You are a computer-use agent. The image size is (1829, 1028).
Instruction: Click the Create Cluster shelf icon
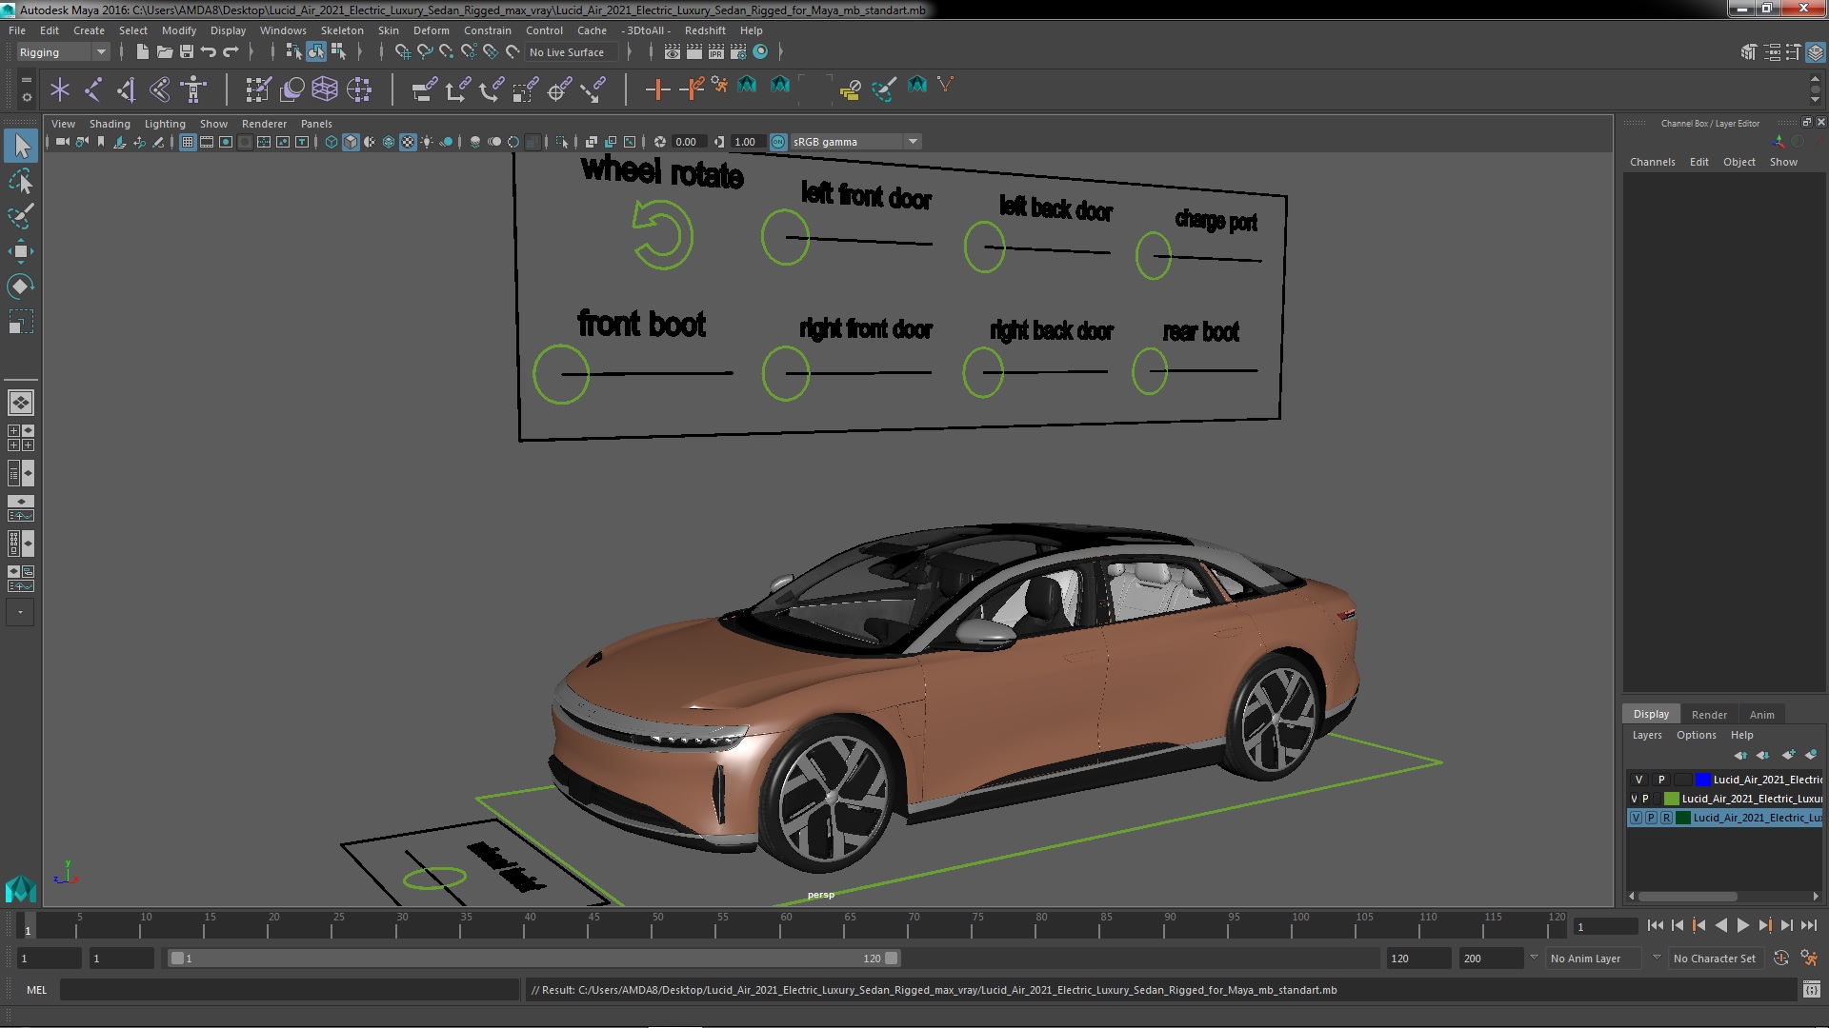point(359,89)
